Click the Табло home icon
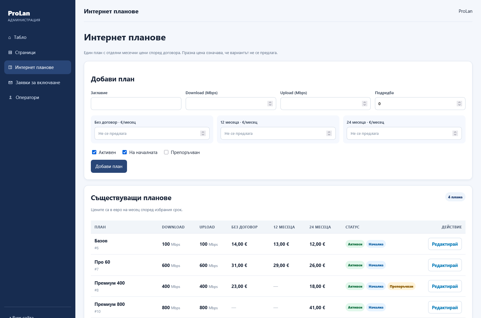This screenshot has height=318, width=481. [10, 38]
